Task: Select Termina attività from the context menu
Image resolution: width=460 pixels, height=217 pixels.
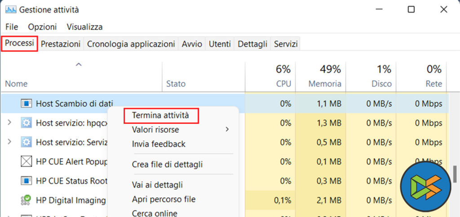Action: pos(160,115)
